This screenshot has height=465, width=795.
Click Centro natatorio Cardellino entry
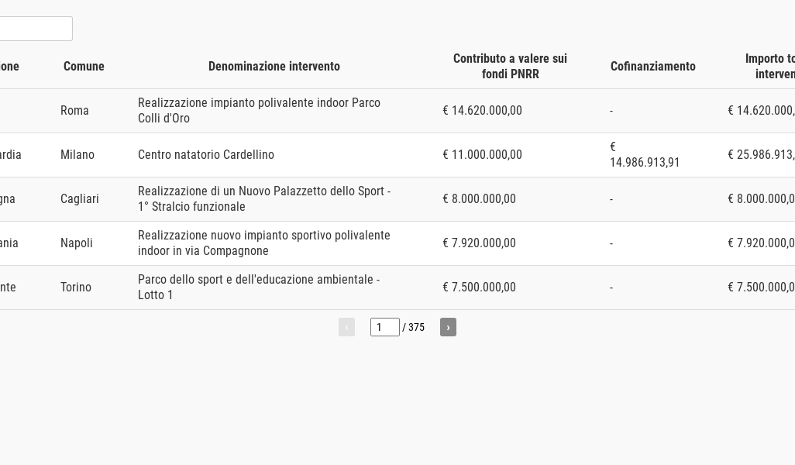point(206,155)
